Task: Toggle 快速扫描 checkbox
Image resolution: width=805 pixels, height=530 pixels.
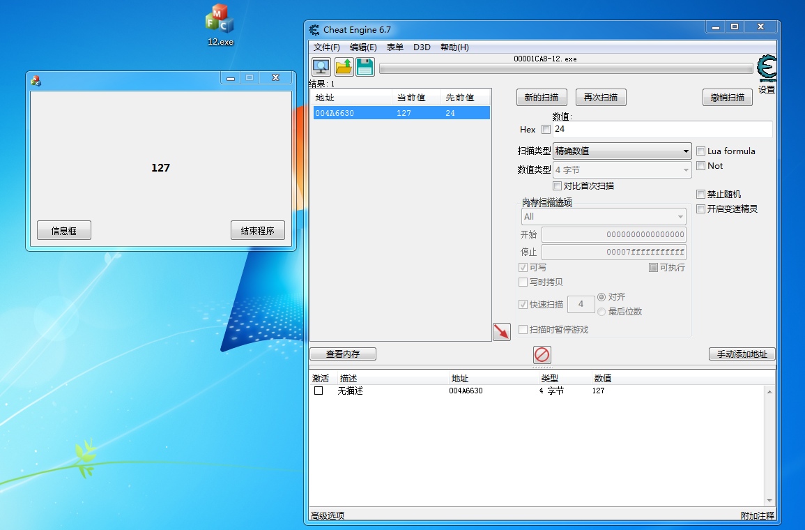Action: [x=523, y=304]
